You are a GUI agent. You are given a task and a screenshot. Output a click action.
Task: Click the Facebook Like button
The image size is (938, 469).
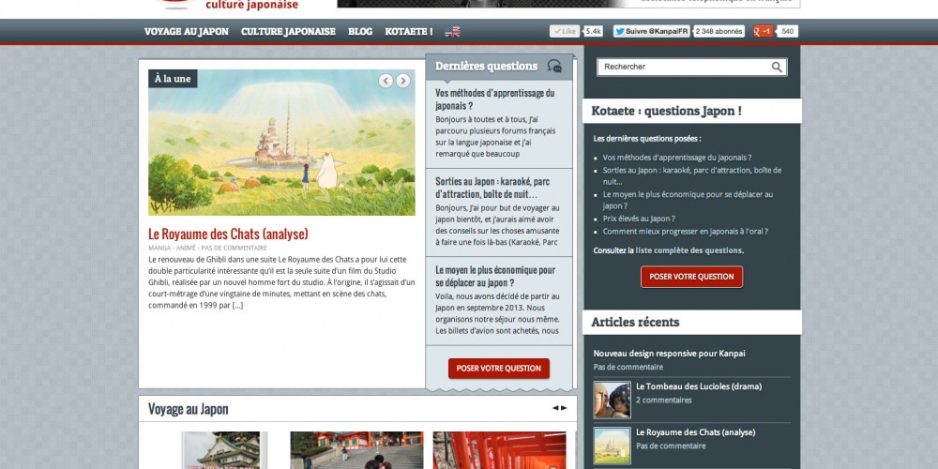[x=565, y=31]
